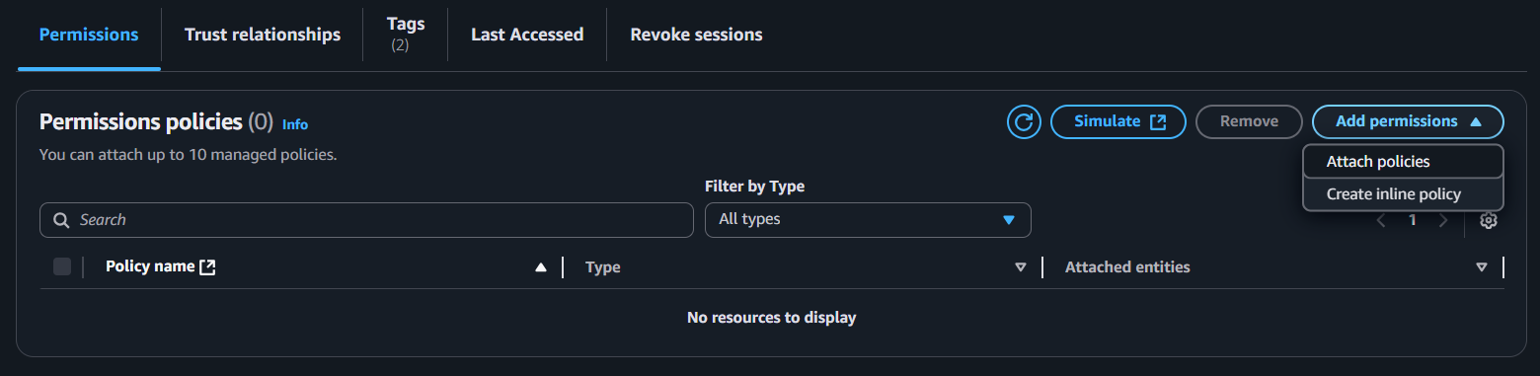Go to previous page chevron

coord(1381,220)
